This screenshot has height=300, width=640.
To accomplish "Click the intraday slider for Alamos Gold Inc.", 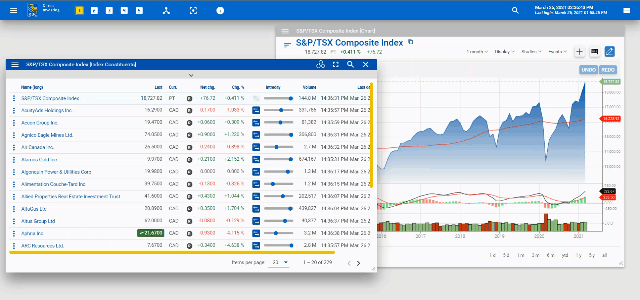I will pos(278,159).
